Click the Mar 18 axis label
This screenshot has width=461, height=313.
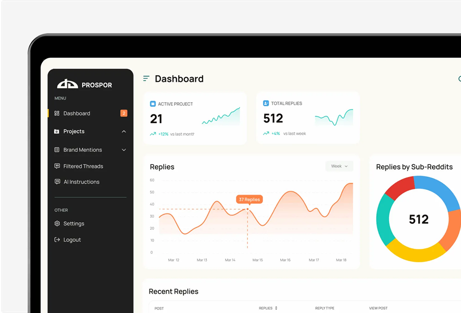(x=341, y=260)
